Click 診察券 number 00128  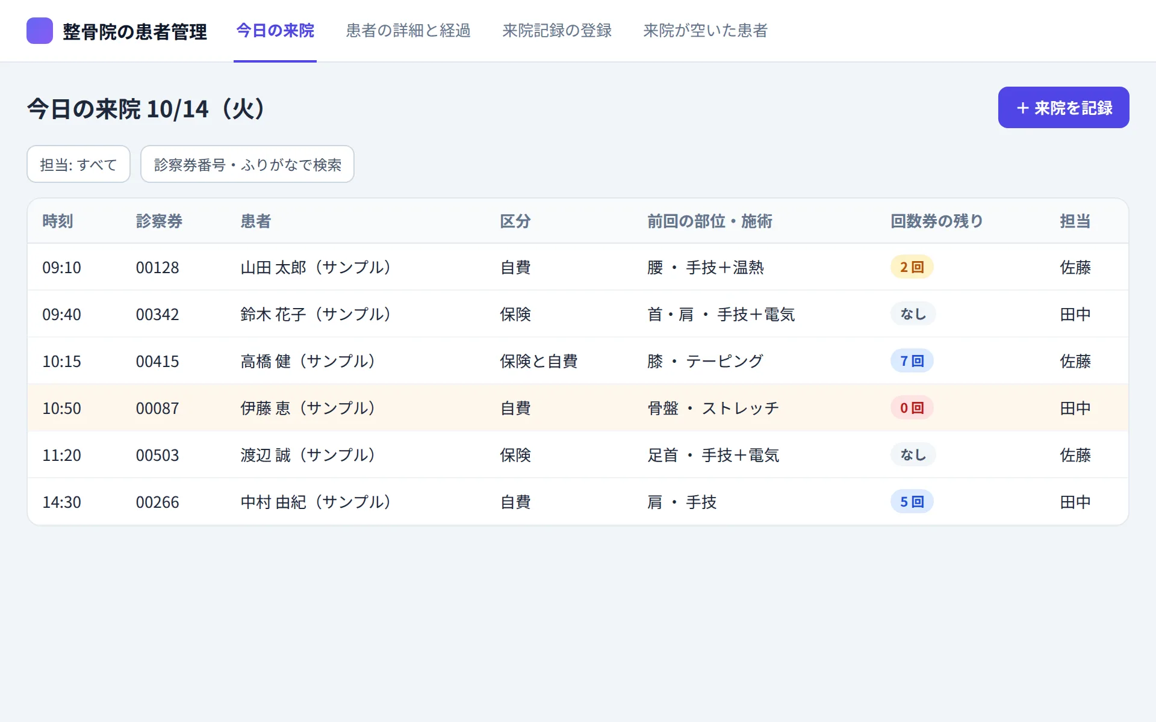point(158,268)
